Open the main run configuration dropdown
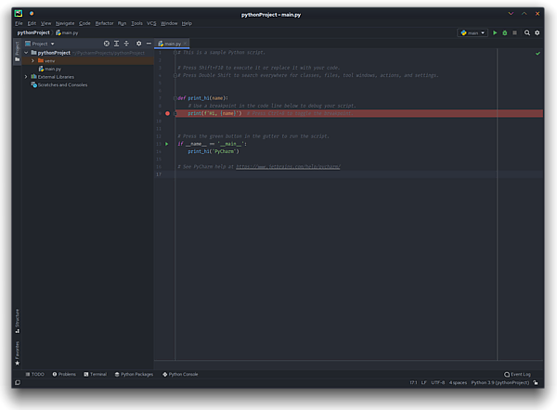Image resolution: width=557 pixels, height=410 pixels. (x=473, y=32)
